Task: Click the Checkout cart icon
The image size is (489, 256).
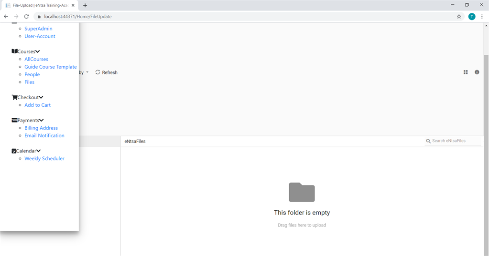Action: tap(14, 97)
